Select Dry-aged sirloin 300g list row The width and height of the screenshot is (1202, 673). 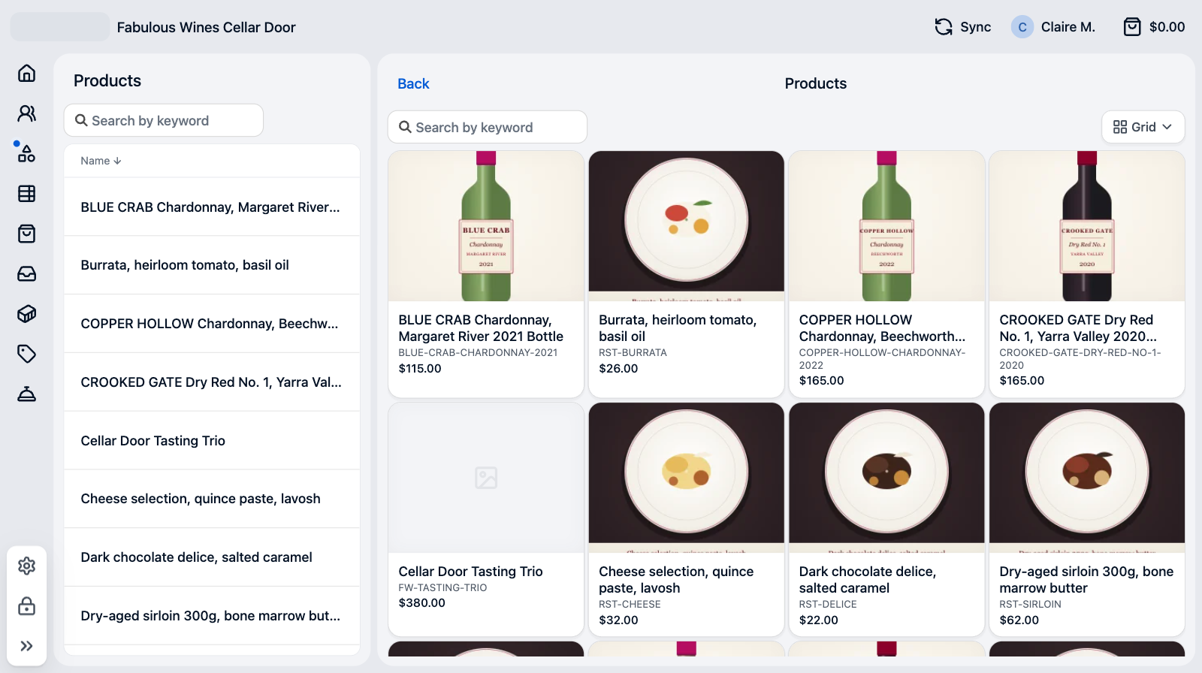pos(212,616)
